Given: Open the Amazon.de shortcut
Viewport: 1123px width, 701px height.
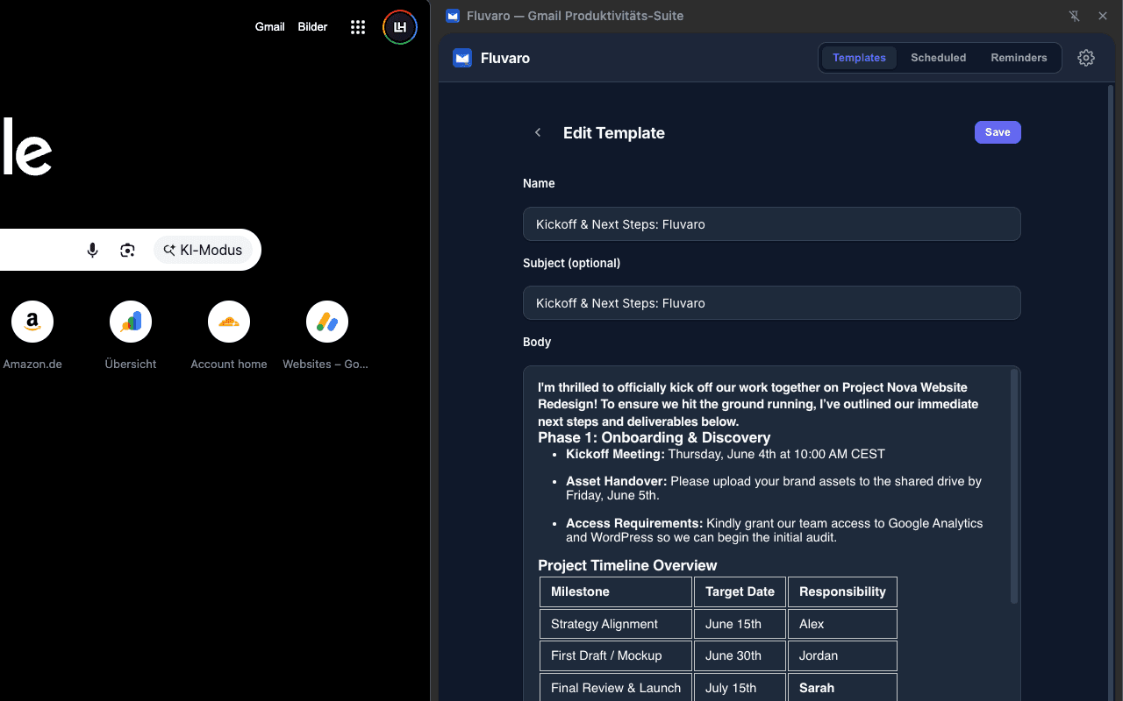Looking at the screenshot, I should [x=32, y=336].
